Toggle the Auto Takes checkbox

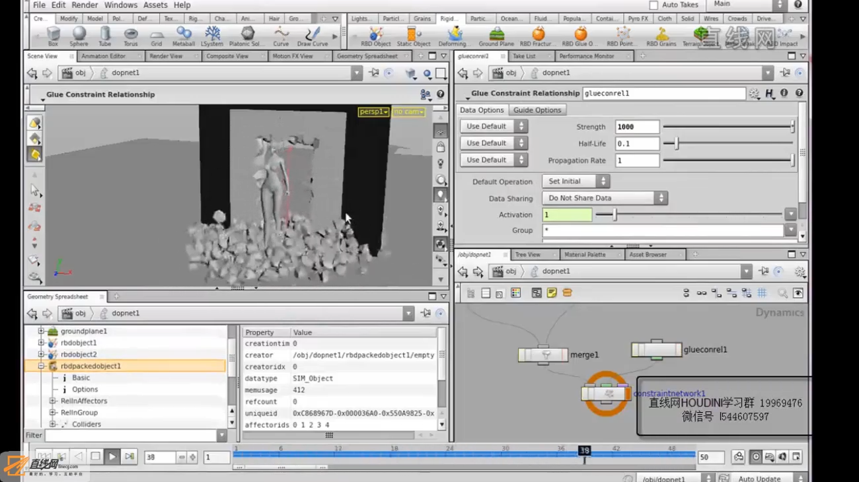pyautogui.click(x=654, y=5)
